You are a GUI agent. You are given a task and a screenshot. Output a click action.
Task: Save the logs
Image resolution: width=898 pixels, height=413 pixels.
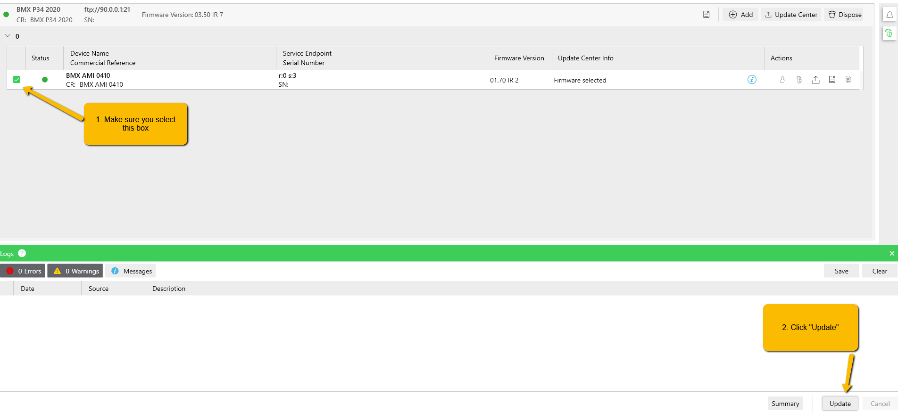pos(841,271)
